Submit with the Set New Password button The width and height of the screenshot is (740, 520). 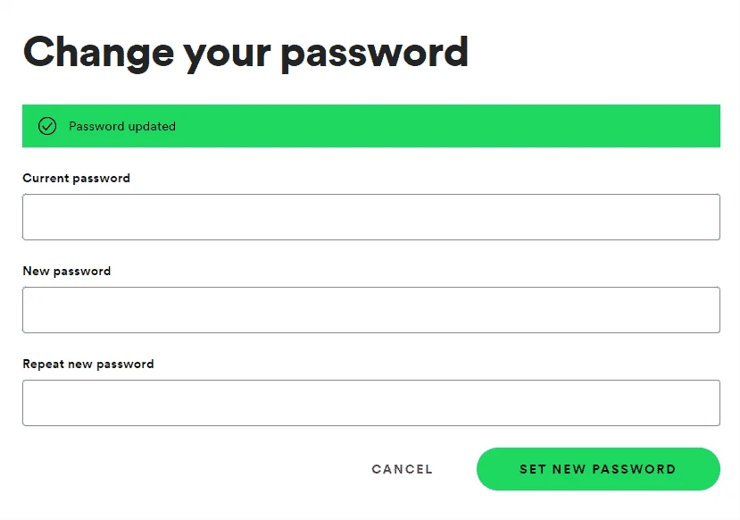[x=598, y=469]
